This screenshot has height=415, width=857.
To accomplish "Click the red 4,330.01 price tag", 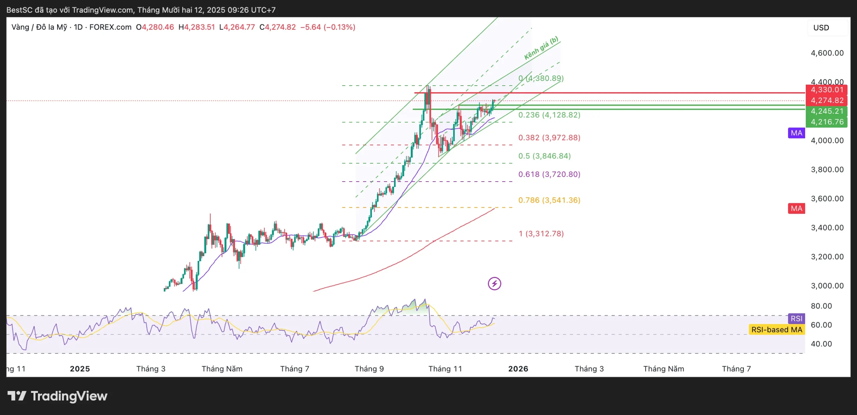I will click(x=827, y=90).
